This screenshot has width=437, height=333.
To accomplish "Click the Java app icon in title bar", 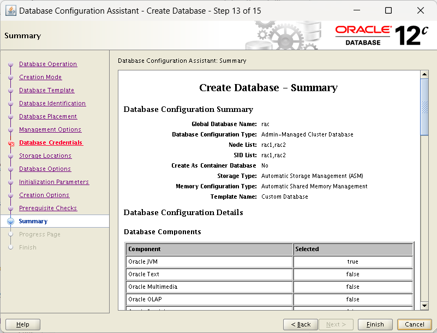I will click(10, 11).
